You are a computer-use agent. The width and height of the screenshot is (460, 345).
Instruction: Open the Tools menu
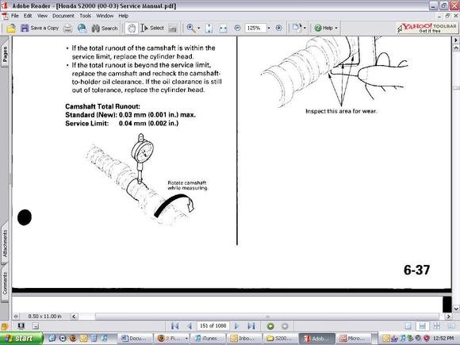[86, 16]
